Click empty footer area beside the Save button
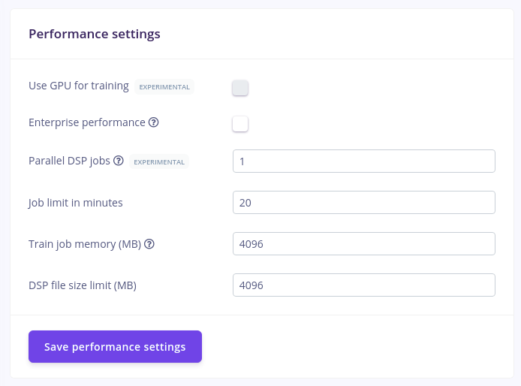Screen dimensions: 521x386 tap(356, 346)
